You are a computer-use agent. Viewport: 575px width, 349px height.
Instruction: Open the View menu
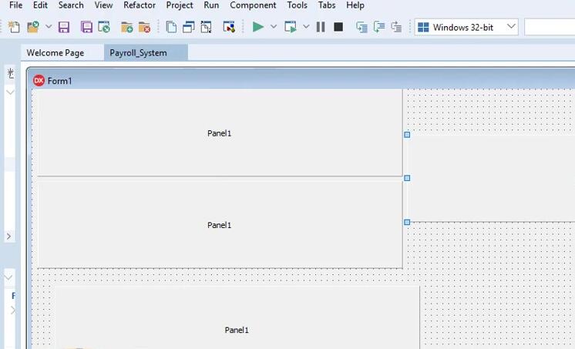104,5
